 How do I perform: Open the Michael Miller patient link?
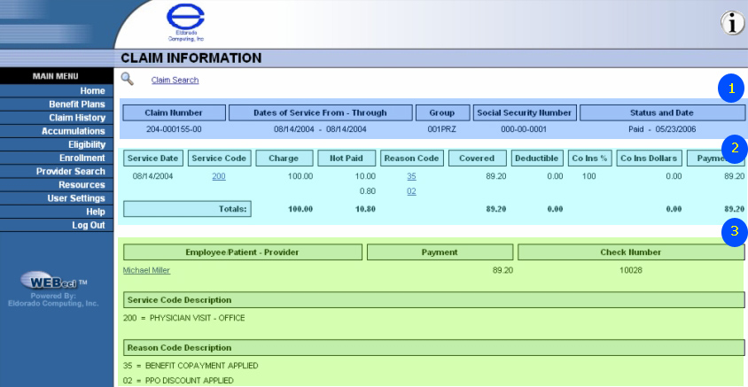147,270
